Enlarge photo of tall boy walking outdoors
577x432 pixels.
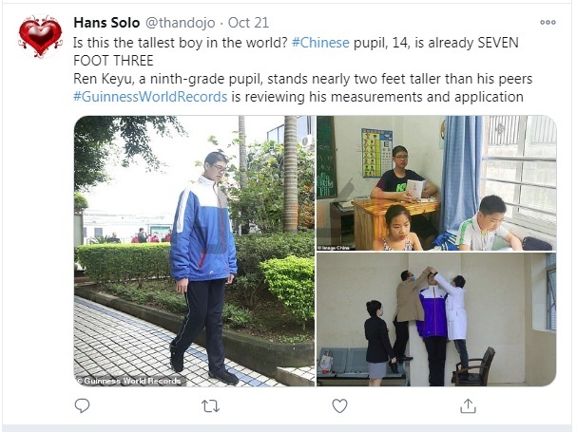coord(194,251)
